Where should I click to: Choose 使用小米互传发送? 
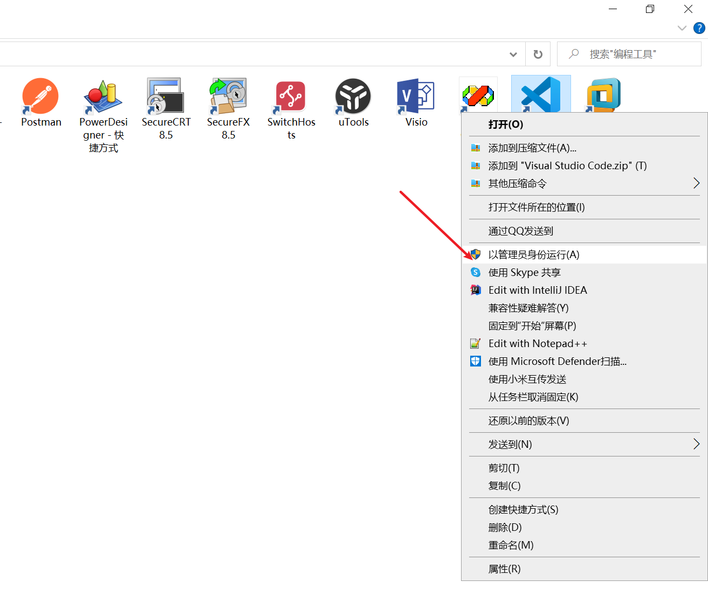585,379
